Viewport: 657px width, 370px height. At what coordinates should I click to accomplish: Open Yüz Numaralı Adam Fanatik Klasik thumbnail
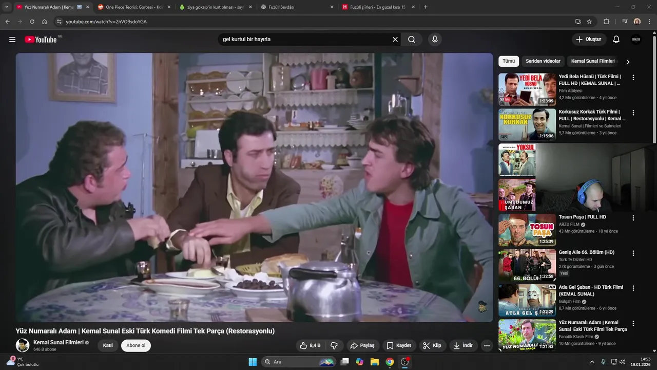point(527,335)
